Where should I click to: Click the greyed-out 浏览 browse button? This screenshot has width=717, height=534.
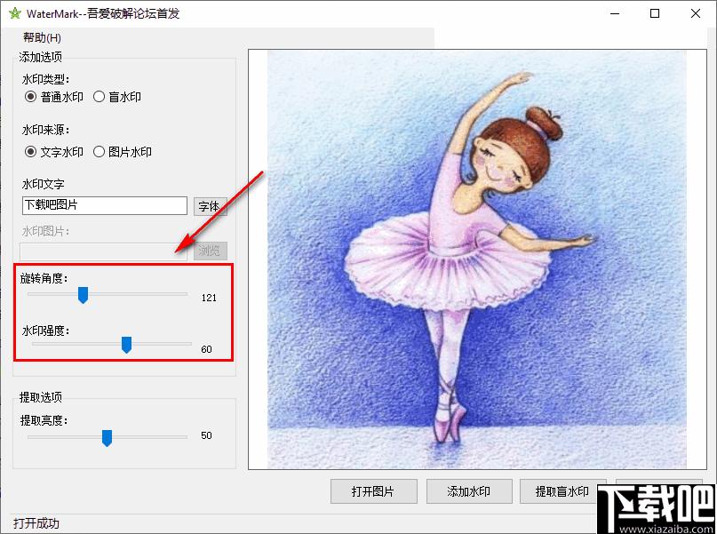[211, 251]
